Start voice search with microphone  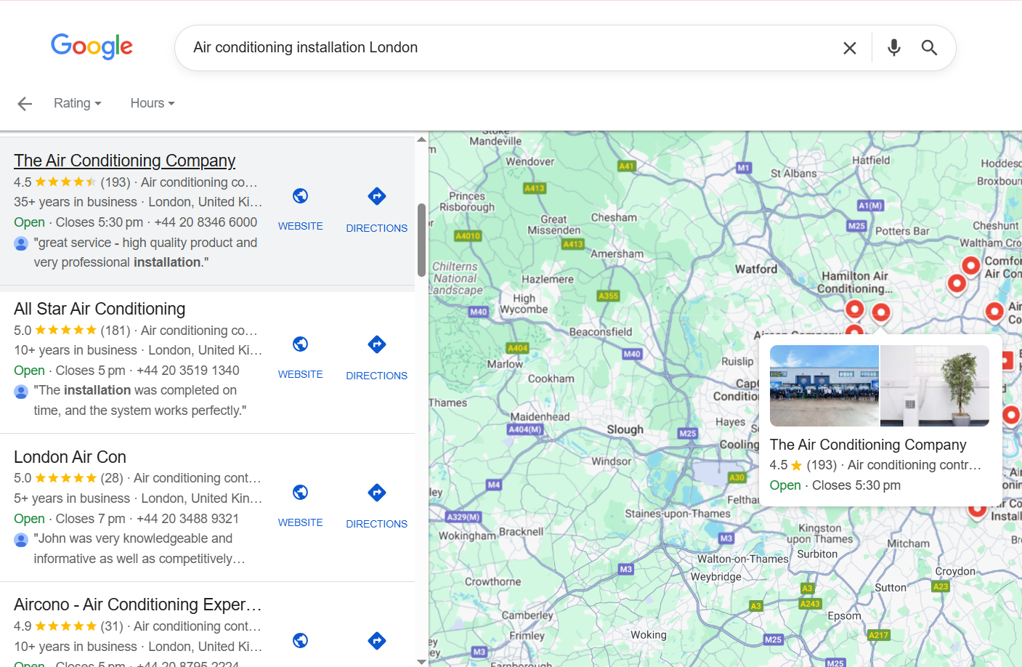point(893,48)
